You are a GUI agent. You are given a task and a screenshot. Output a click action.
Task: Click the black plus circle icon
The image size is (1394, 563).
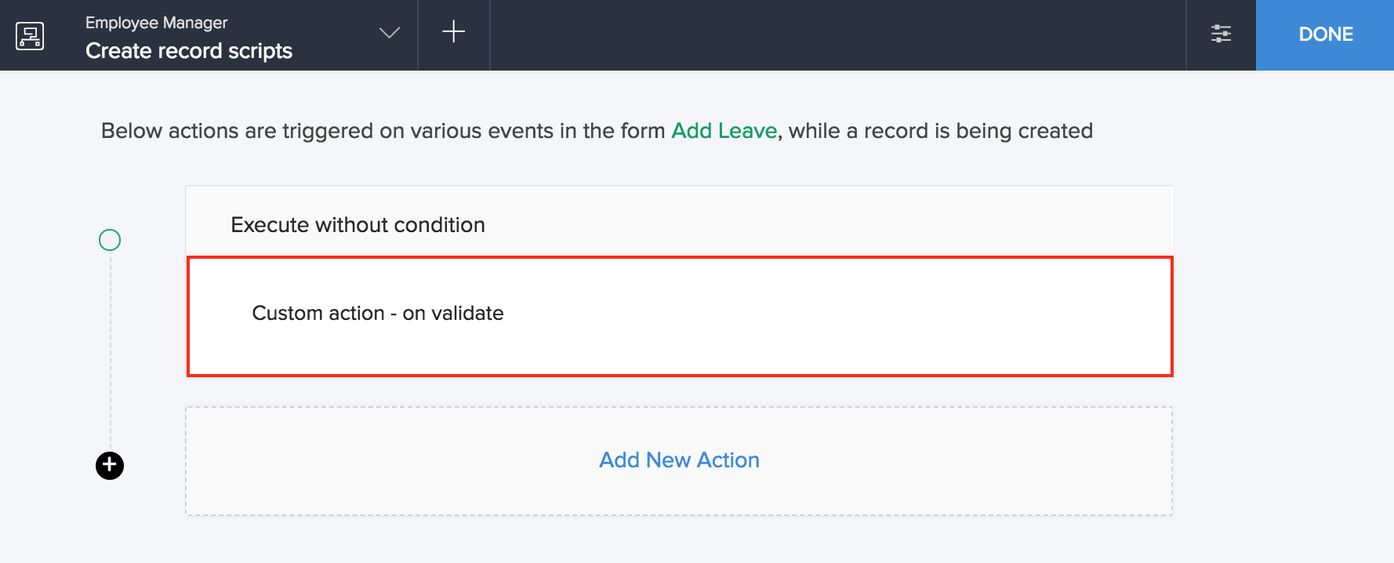pyautogui.click(x=110, y=466)
